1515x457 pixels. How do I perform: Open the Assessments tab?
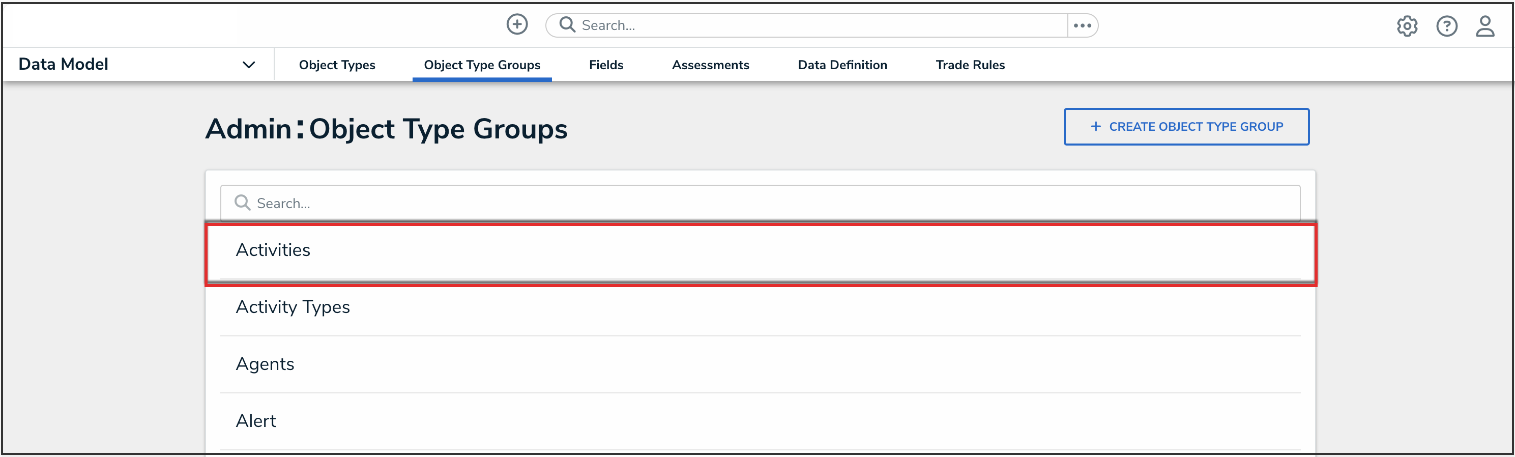pyautogui.click(x=710, y=65)
